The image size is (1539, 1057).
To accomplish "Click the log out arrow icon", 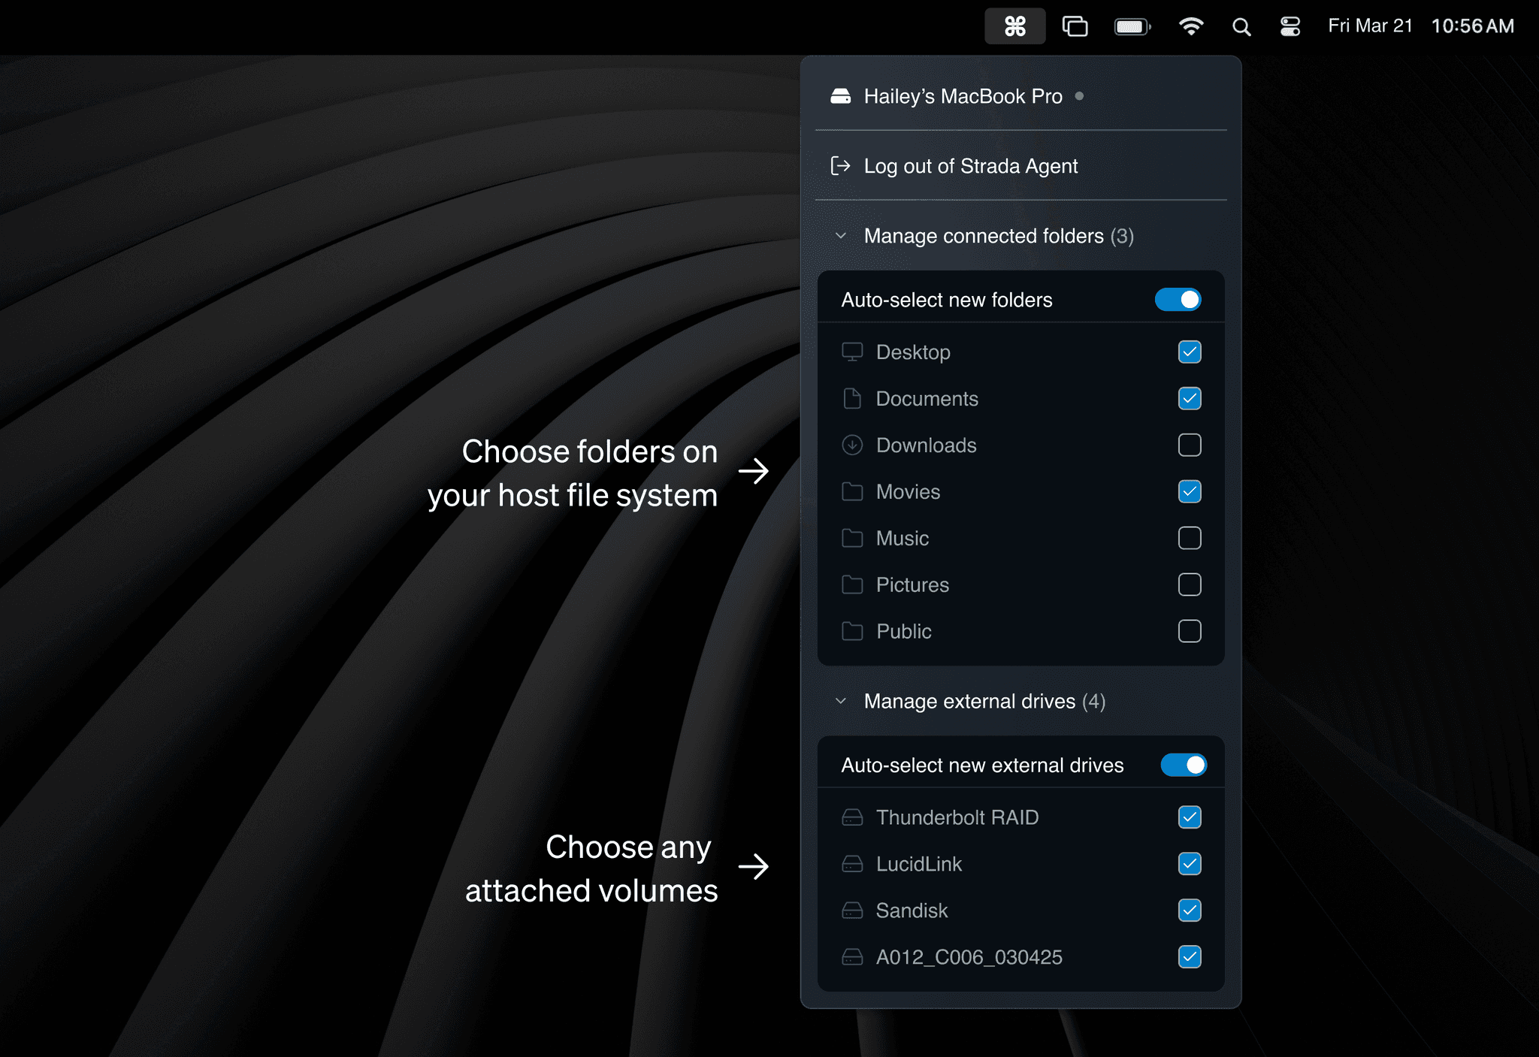I will click(x=841, y=166).
